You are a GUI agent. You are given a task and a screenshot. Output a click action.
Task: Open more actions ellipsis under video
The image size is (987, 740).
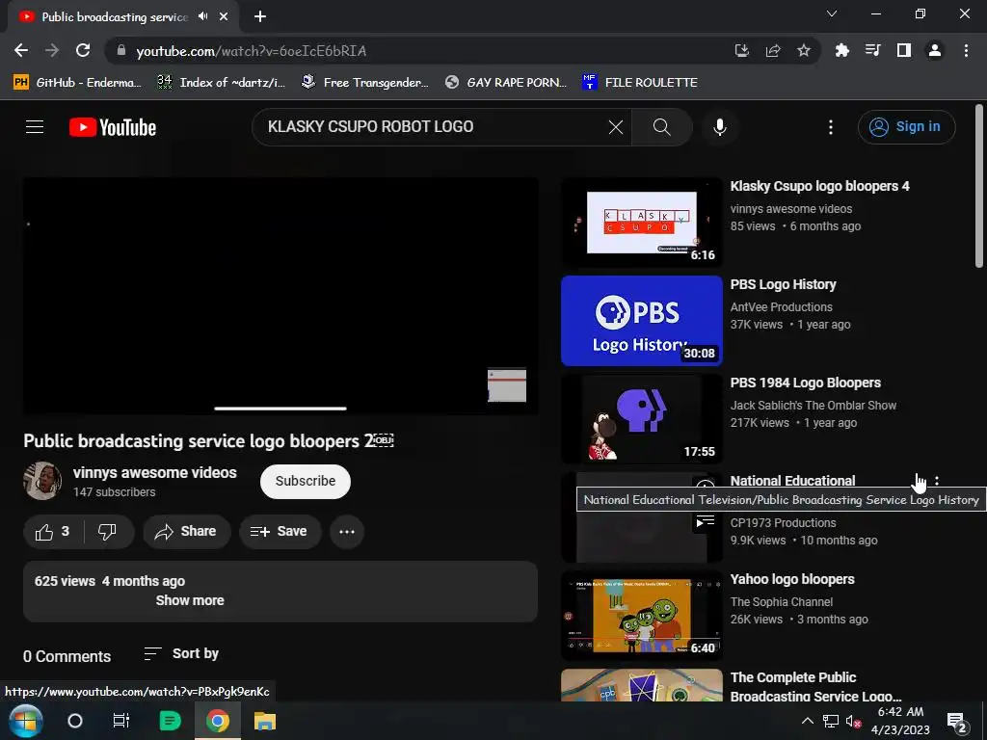pos(347,532)
